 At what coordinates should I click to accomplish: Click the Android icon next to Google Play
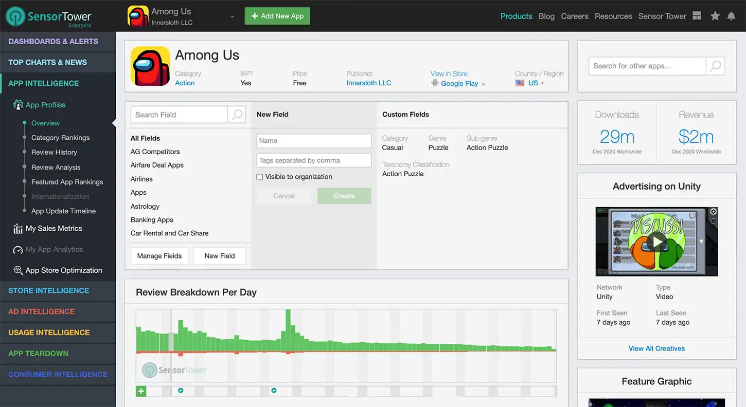(x=435, y=83)
